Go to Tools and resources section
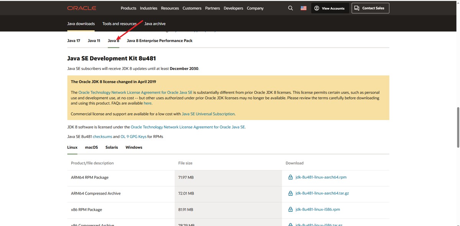 (x=120, y=24)
